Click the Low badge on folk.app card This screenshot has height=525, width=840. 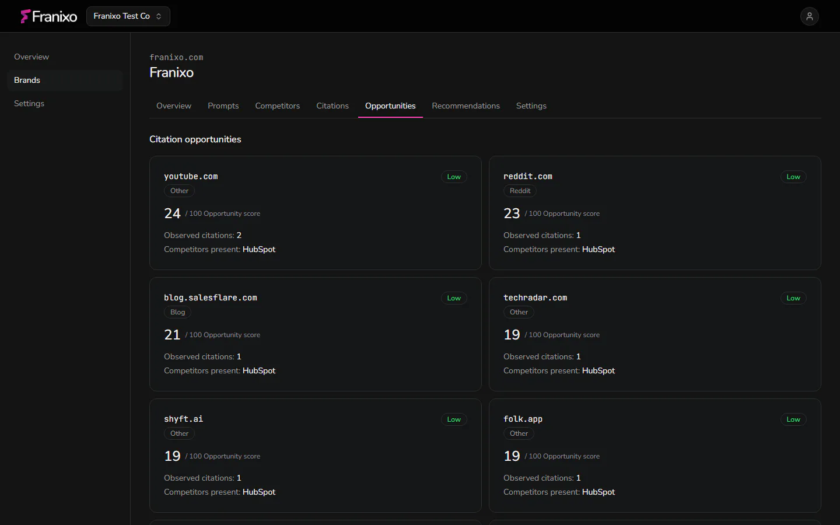tap(793, 419)
